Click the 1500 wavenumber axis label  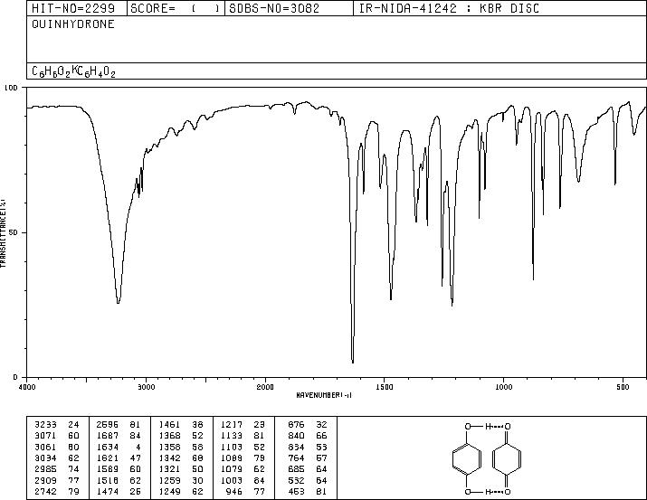385,387
